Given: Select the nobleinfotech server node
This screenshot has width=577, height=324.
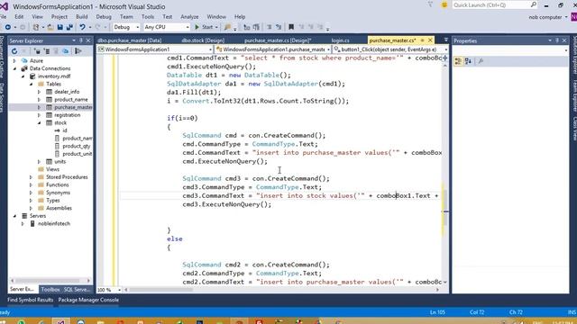Looking at the screenshot, I should 54,224.
